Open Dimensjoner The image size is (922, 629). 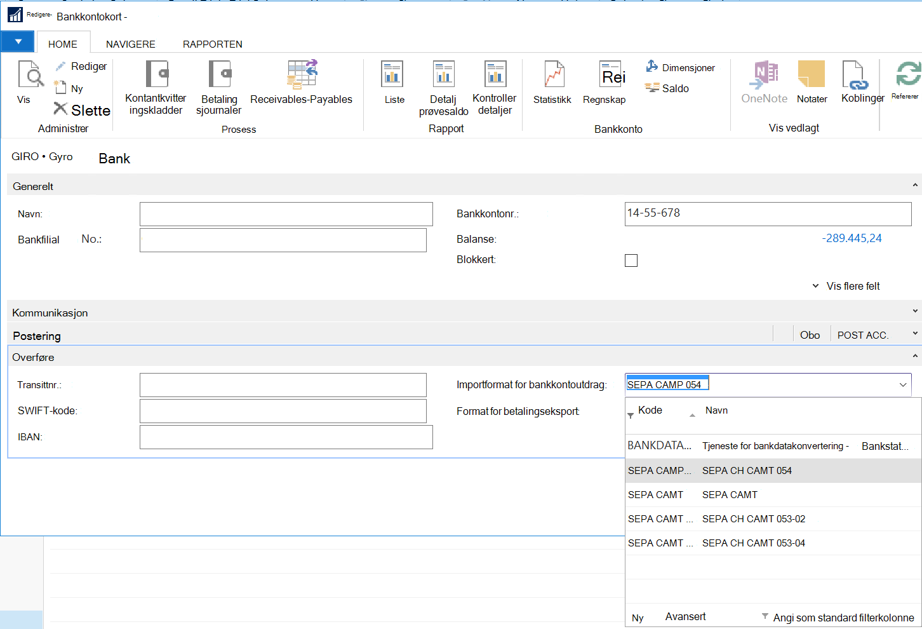click(x=680, y=67)
